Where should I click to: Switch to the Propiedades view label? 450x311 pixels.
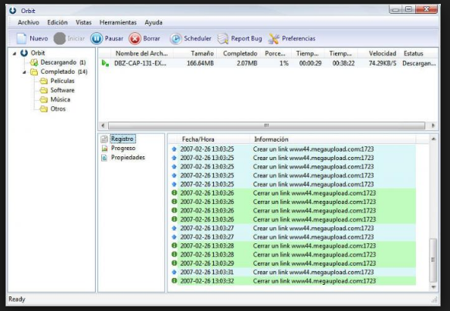coord(128,157)
